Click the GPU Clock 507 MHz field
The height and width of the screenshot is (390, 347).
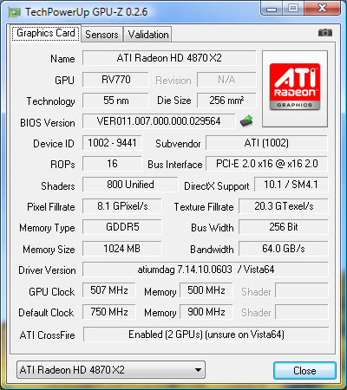(109, 290)
